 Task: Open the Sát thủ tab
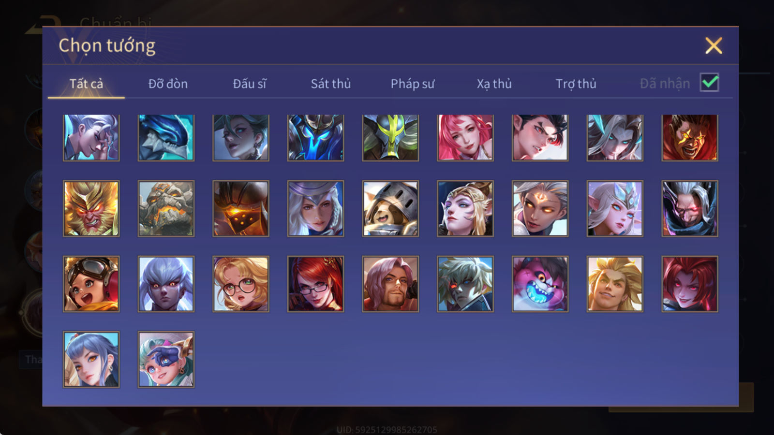click(331, 84)
